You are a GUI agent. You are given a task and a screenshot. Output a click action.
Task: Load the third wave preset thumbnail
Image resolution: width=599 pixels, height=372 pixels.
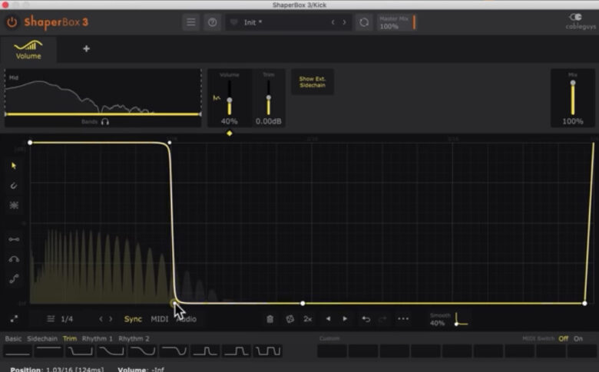80,351
